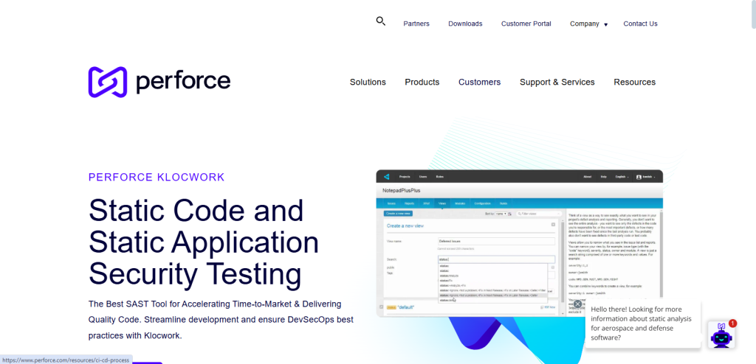Open the chatbot robot icon

coord(721,335)
